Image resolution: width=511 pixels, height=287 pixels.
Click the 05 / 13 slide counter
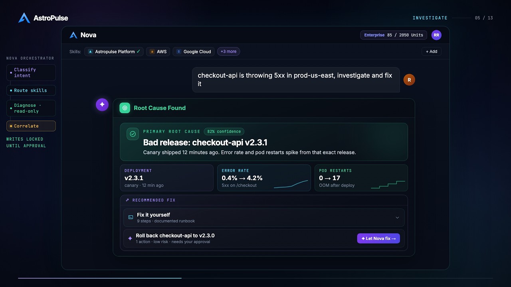[484, 18]
